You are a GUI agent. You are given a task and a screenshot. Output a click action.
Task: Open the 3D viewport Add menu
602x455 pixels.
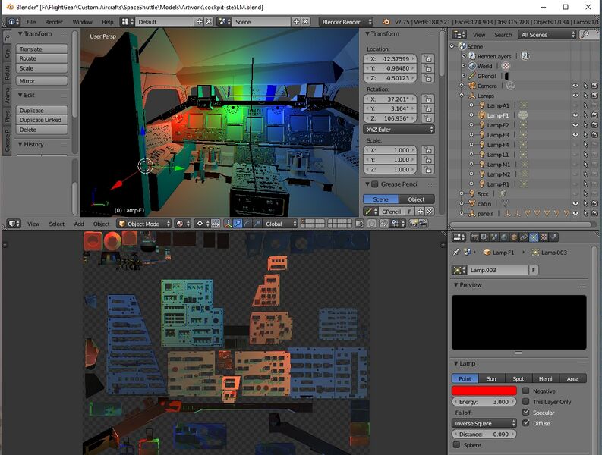pyautogui.click(x=79, y=224)
